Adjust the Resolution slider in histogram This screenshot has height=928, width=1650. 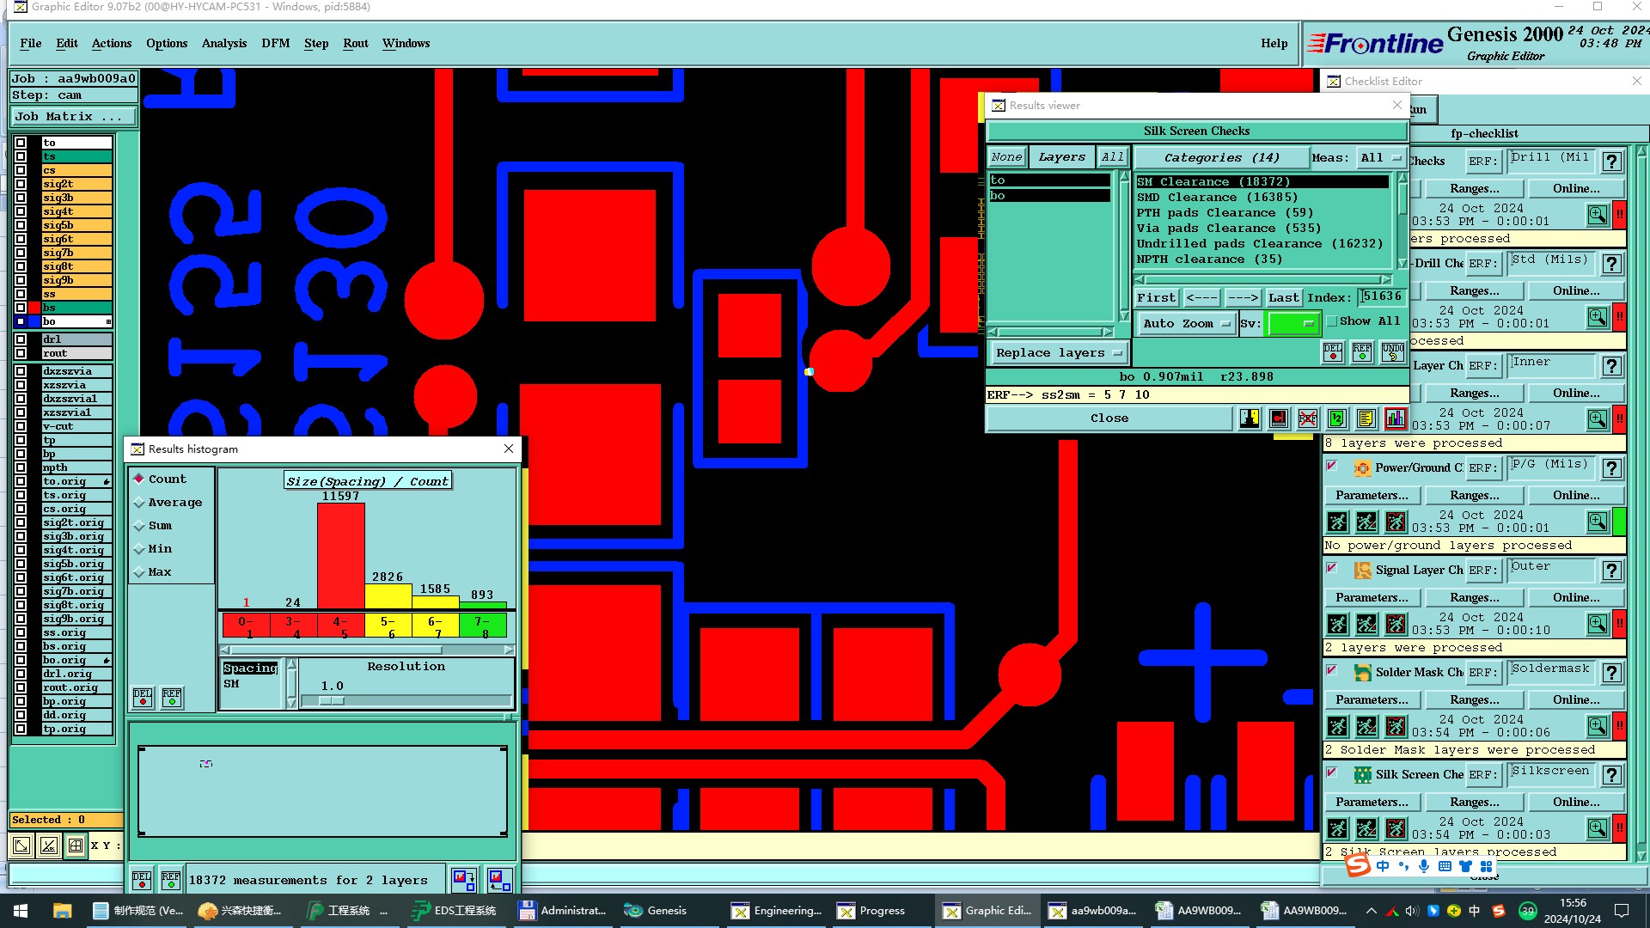[x=333, y=701]
